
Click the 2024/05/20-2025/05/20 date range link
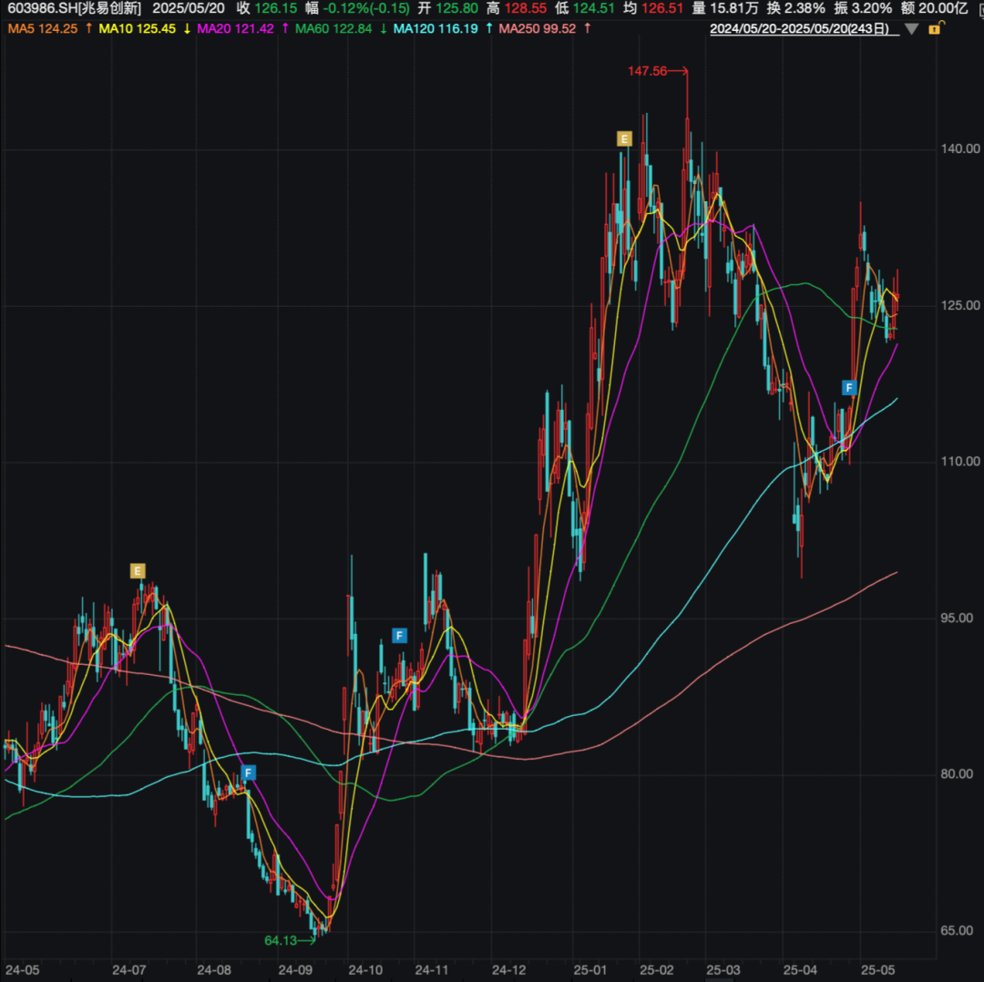point(799,28)
